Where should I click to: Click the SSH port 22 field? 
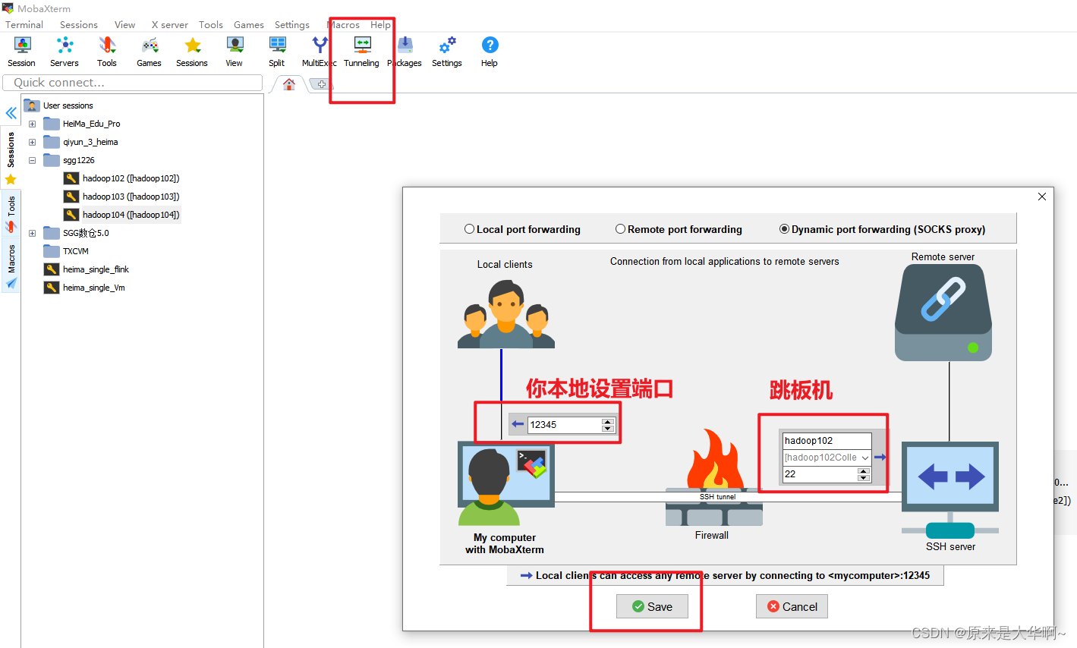(x=820, y=474)
